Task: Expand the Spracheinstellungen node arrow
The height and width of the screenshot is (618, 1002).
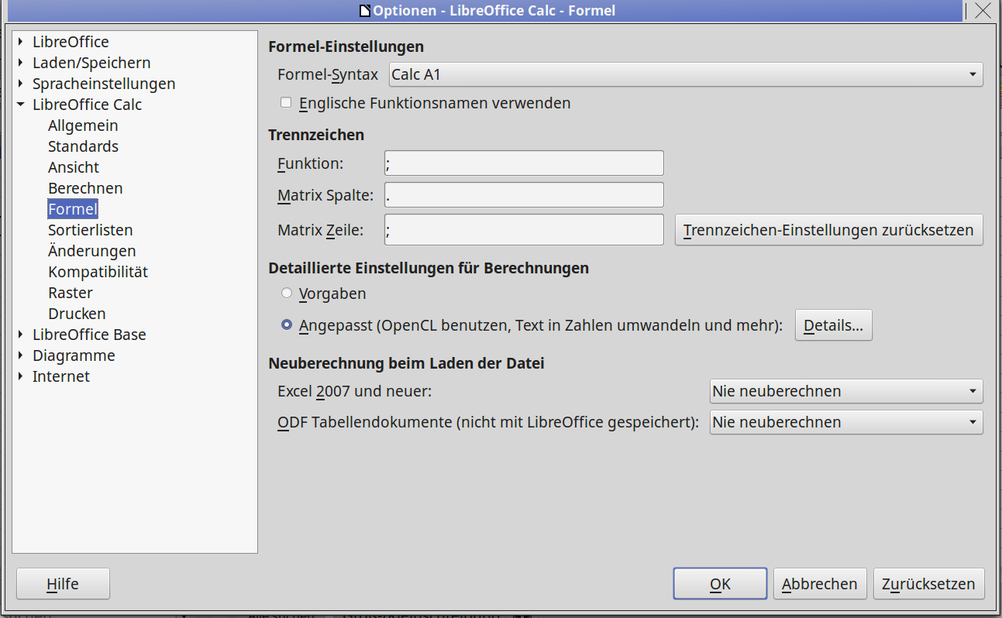Action: click(x=21, y=84)
